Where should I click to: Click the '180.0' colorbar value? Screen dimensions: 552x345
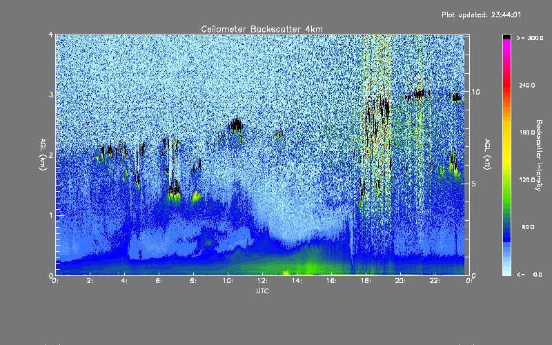527,132
